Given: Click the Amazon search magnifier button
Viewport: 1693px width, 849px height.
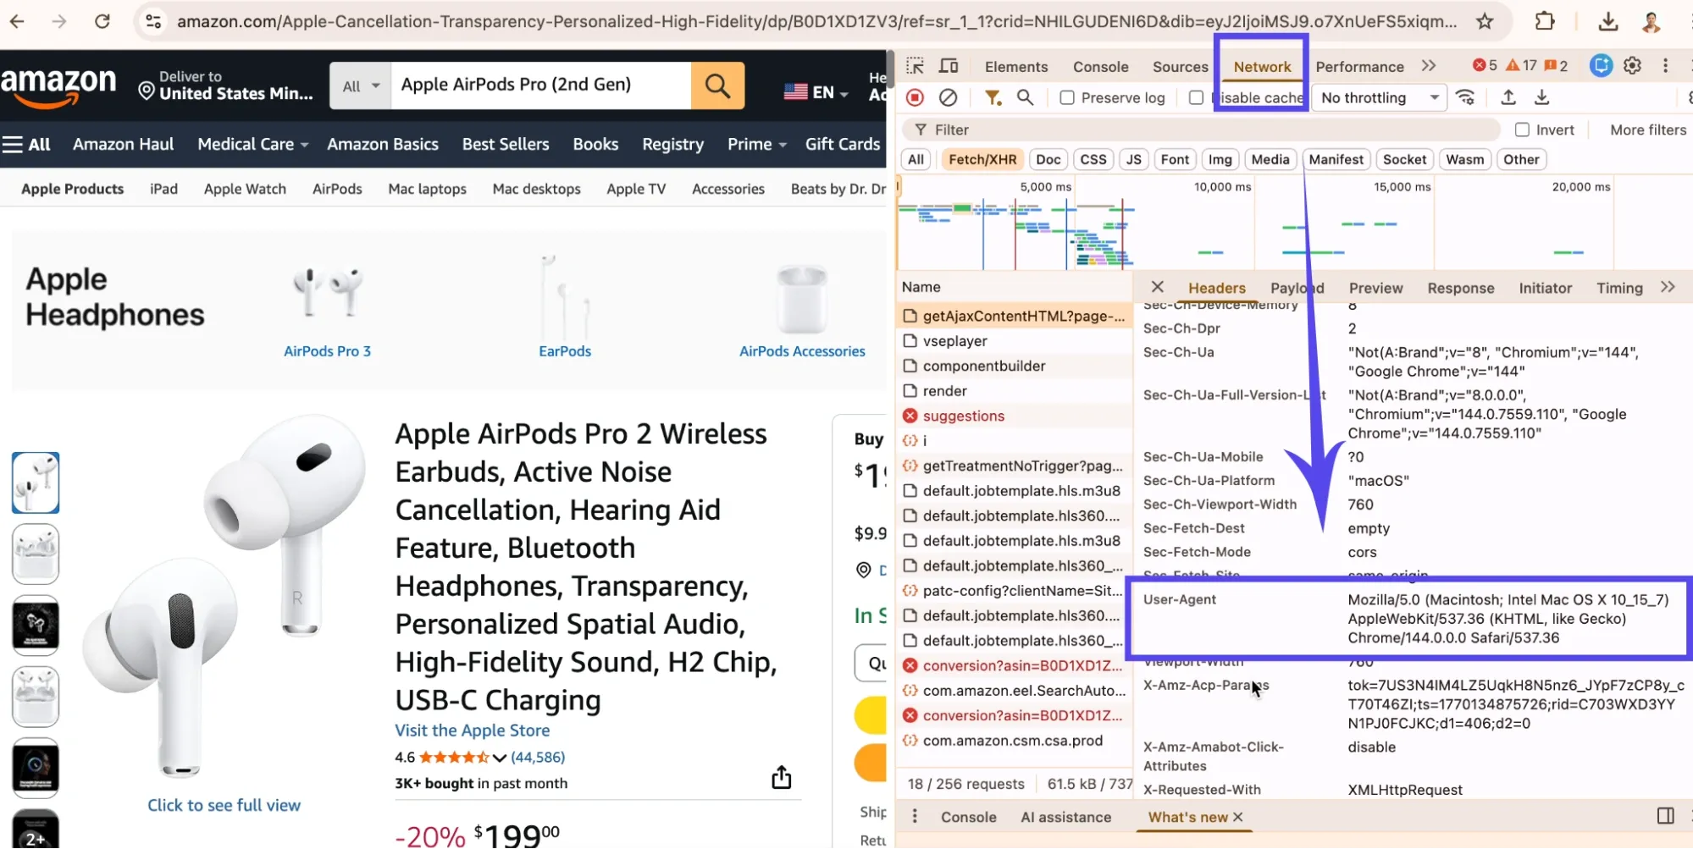Looking at the screenshot, I should (716, 85).
